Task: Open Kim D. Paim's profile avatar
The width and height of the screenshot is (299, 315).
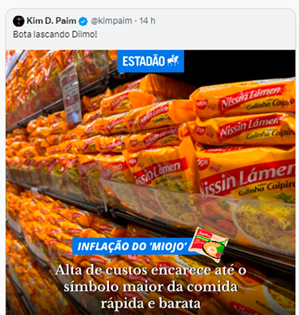Action: (x=18, y=21)
